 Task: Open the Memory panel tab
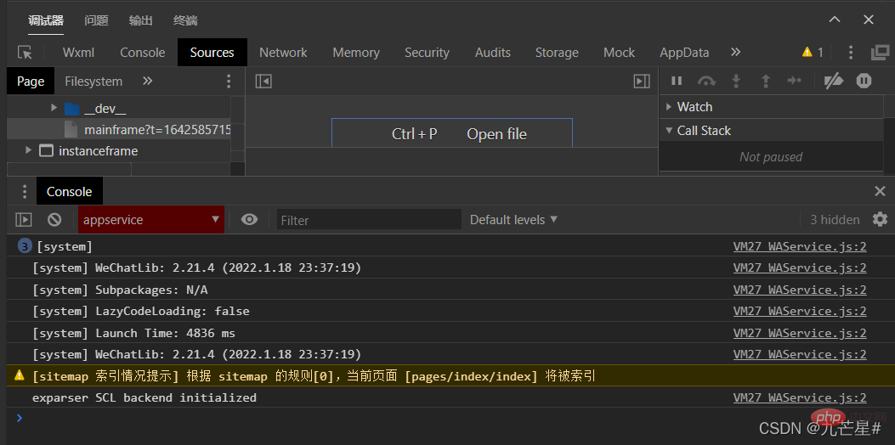[x=356, y=53]
